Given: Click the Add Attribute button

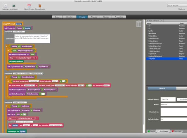Looking at the screenshot, I should coord(153,21).
